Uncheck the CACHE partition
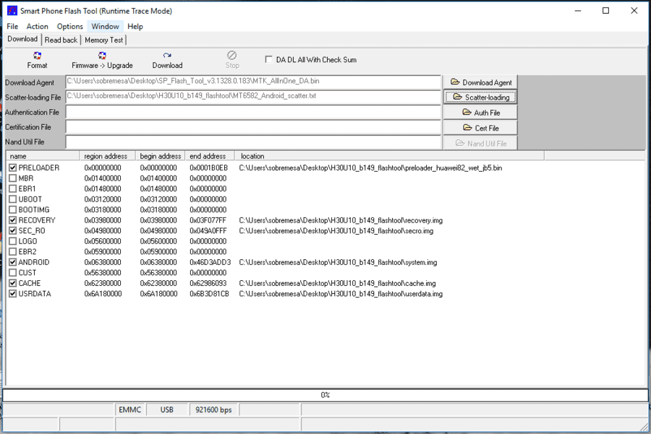Viewport: 651px width, 434px height. (13, 283)
